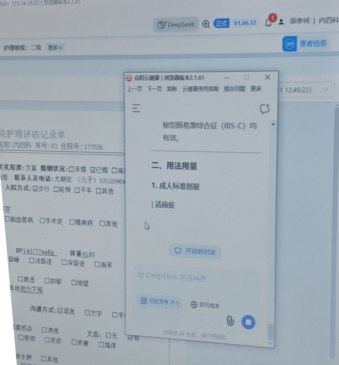Open the 云健康使用指南 link
339x365 pixels.
200,89
